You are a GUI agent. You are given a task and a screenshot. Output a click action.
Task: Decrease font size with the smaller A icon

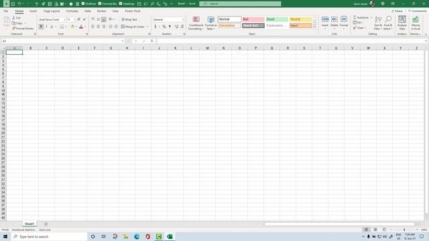(84, 19)
